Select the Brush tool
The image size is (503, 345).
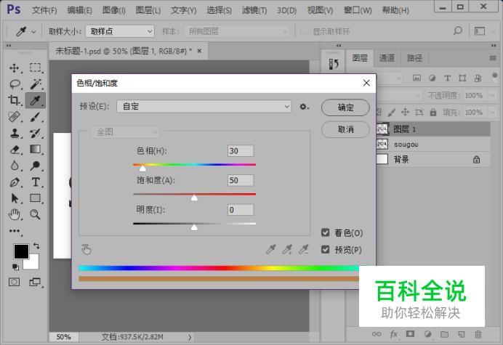36,117
